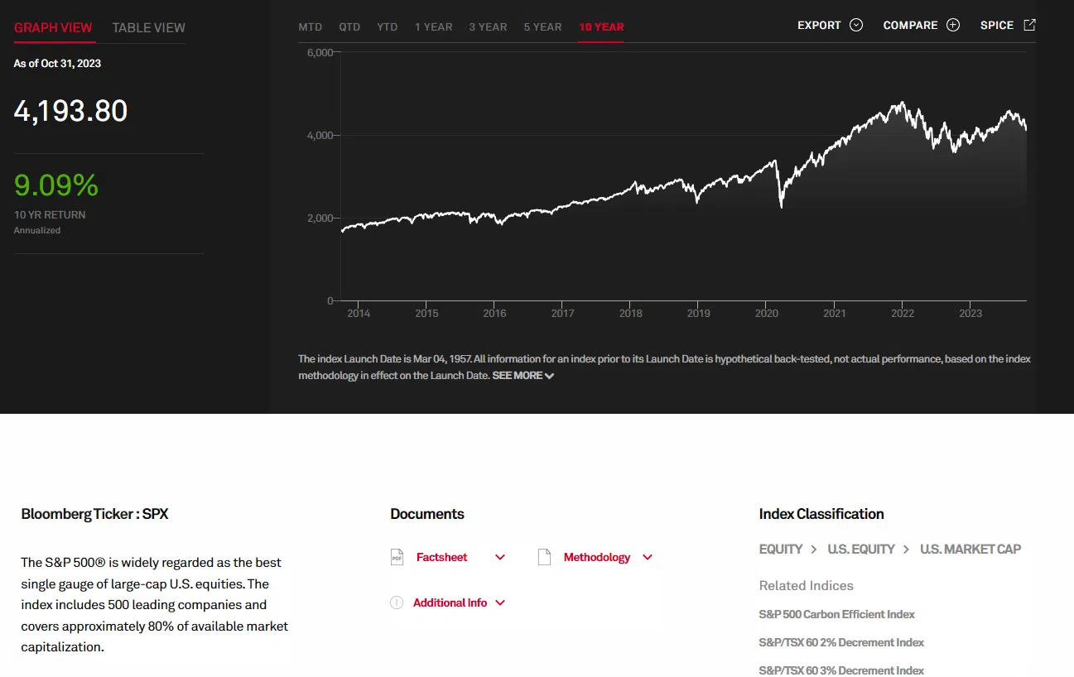Click the U.S. EQUITY classification breadcrumb
The width and height of the screenshot is (1074, 677).
point(861,549)
